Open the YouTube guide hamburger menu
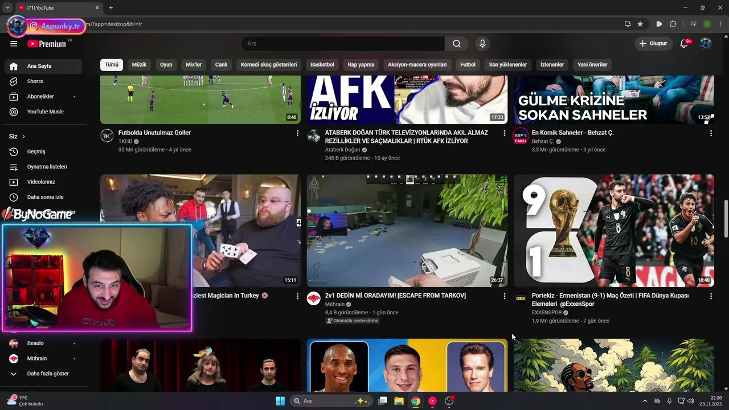This screenshot has height=410, width=729. pos(14,43)
